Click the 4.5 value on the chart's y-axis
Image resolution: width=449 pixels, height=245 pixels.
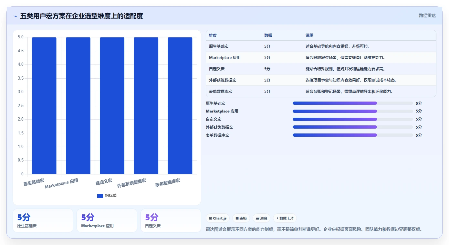coord(21,51)
